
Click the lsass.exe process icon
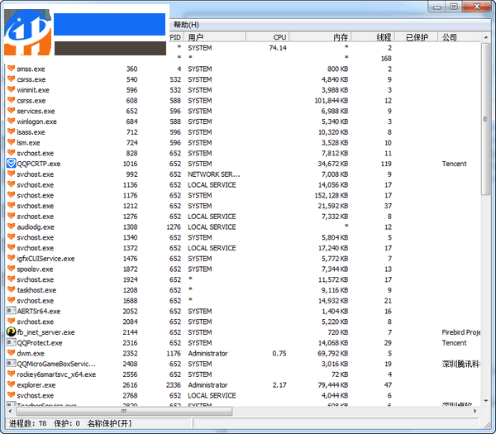coord(11,131)
